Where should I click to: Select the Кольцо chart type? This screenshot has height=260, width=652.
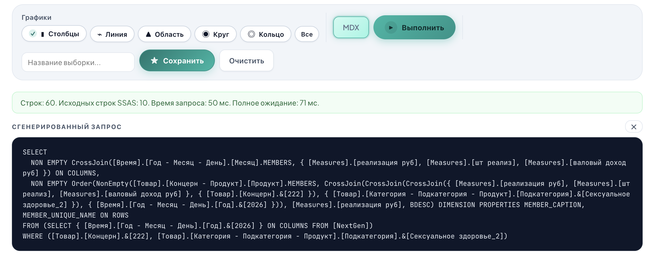(266, 34)
